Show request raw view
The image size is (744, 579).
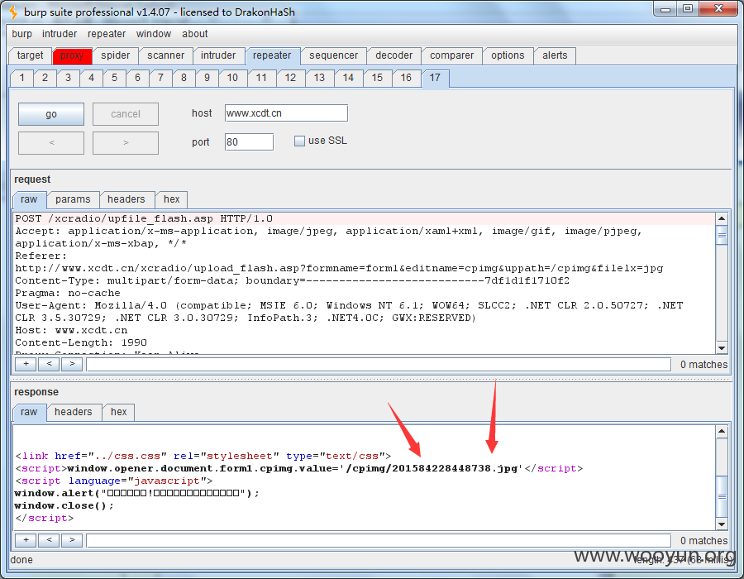pyautogui.click(x=29, y=199)
